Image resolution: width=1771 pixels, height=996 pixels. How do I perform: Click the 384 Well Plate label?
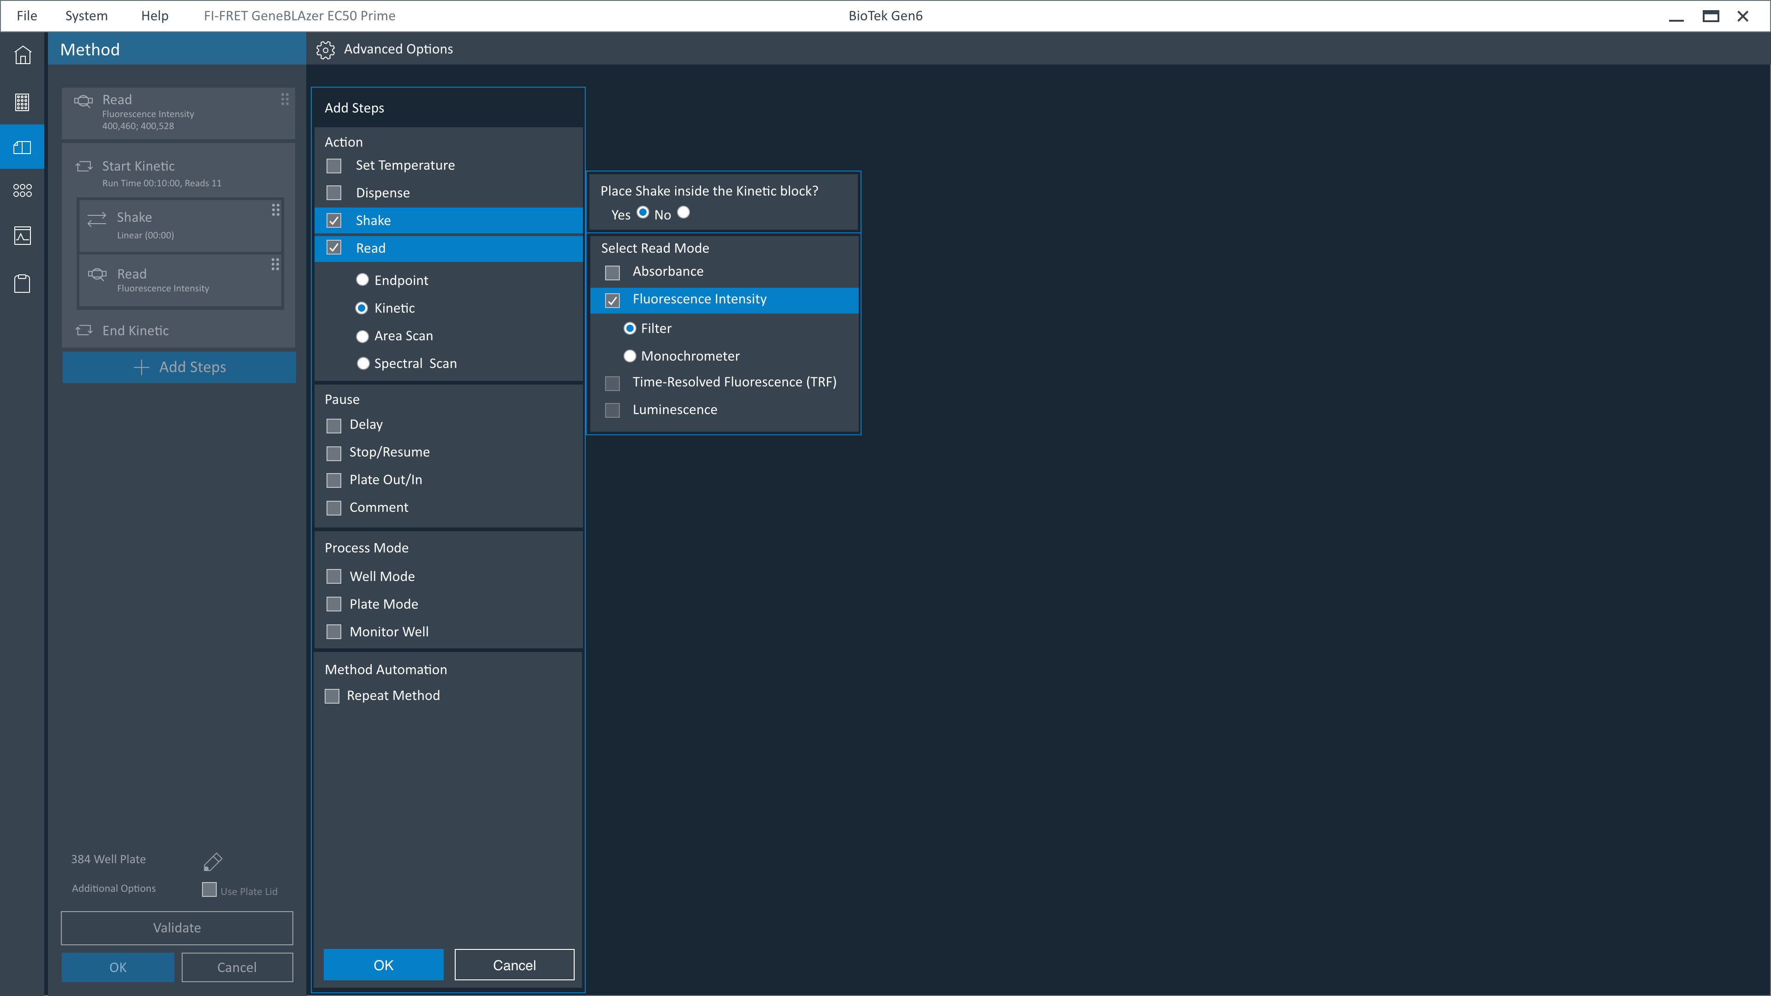109,859
